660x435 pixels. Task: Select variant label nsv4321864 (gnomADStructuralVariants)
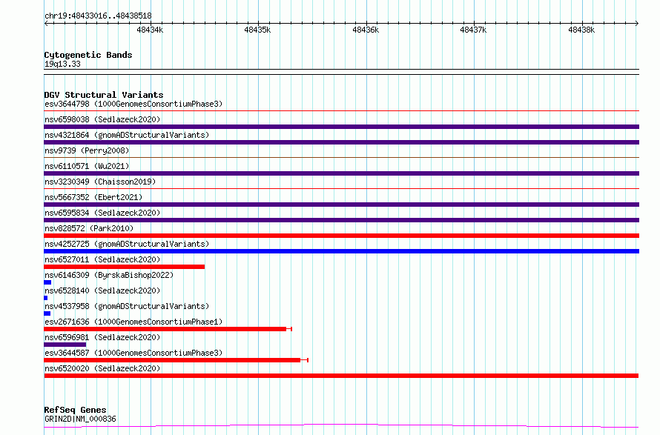127,135
